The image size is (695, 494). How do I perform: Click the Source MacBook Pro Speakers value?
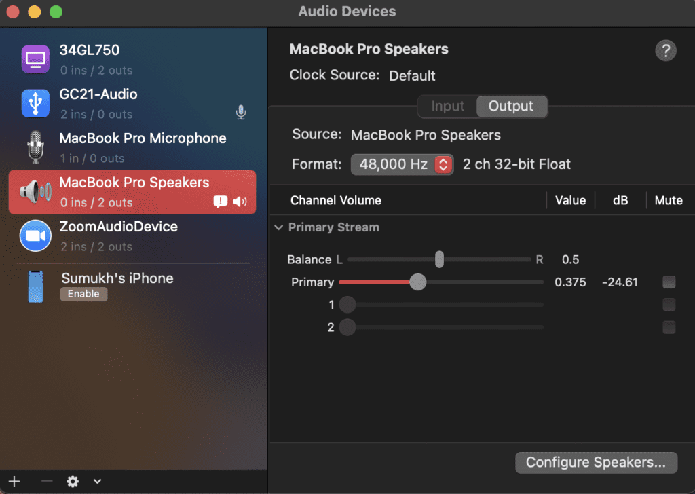(426, 135)
